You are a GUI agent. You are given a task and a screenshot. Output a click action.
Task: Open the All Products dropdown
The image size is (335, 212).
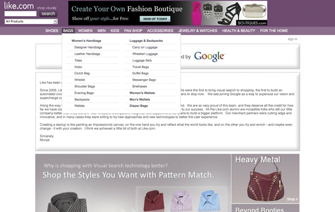coord(31,21)
